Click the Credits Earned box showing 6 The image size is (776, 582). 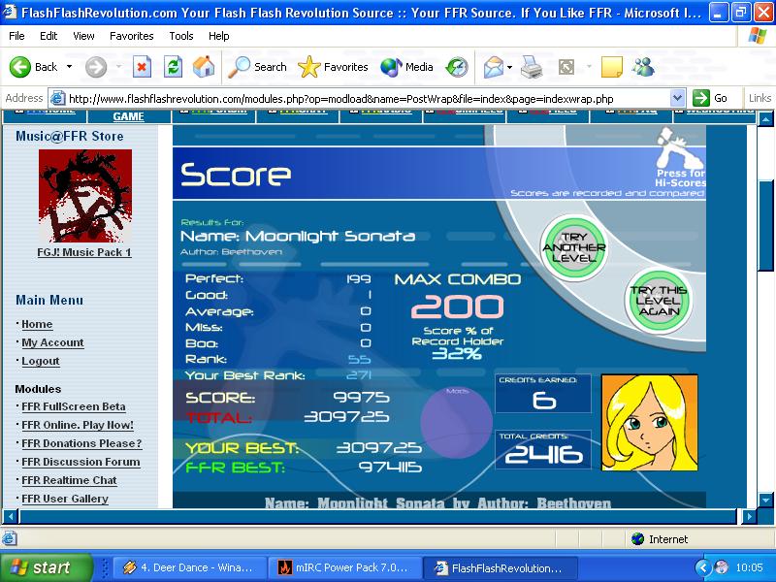(543, 394)
